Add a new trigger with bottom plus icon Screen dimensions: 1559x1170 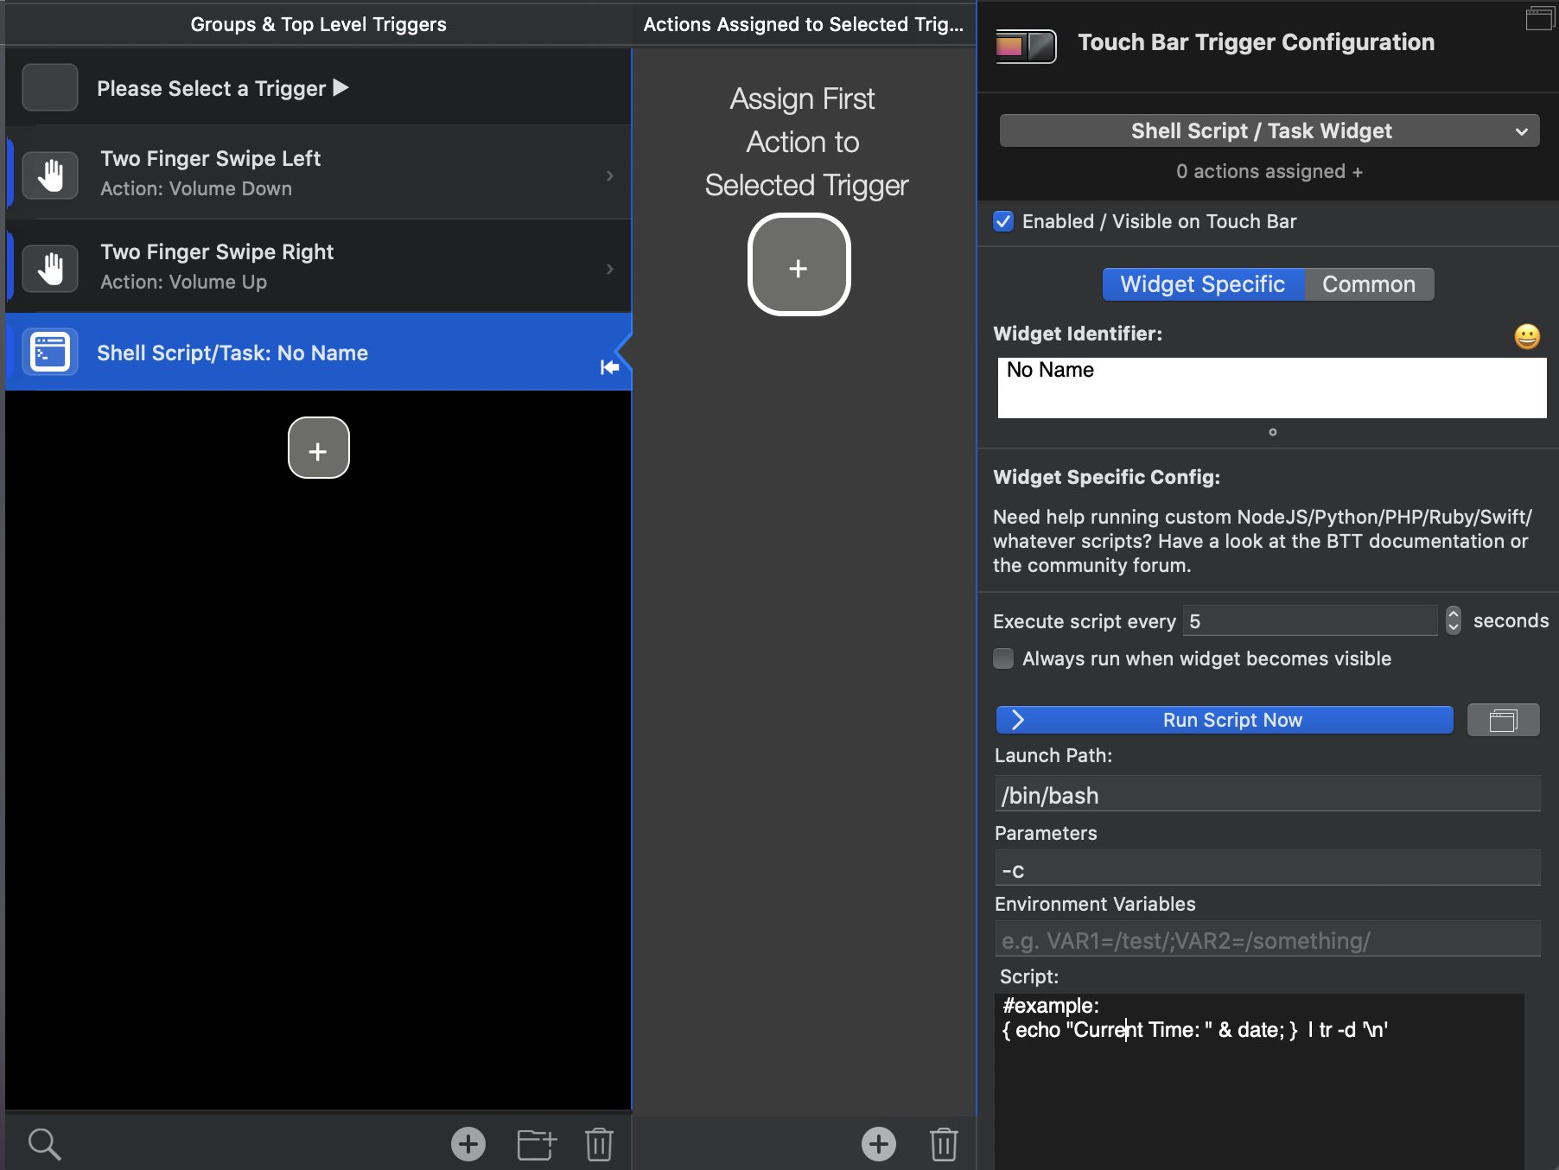468,1144
